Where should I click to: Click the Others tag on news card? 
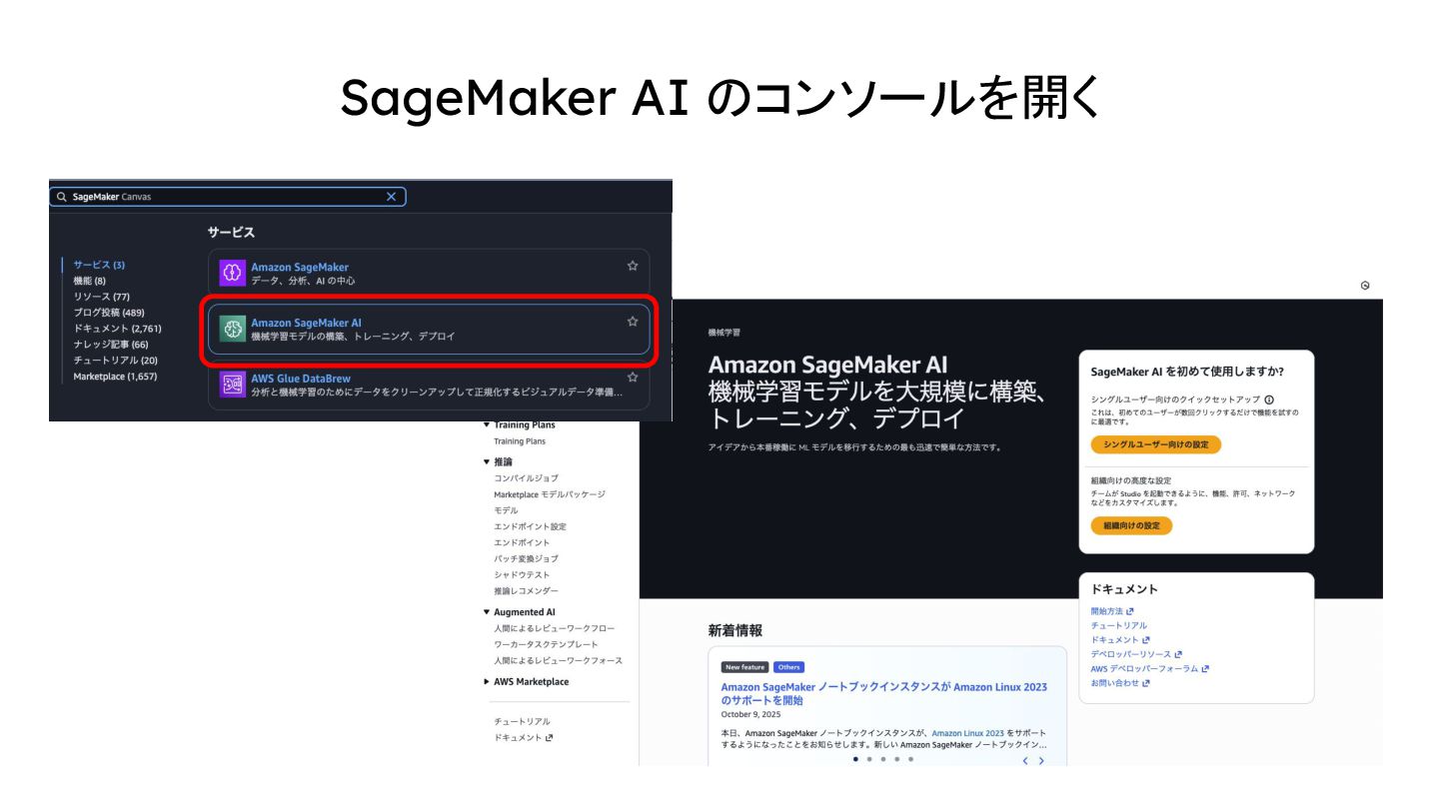coord(788,667)
